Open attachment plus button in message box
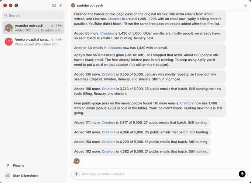The height and width of the screenshot is (183, 251). (x=77, y=174)
